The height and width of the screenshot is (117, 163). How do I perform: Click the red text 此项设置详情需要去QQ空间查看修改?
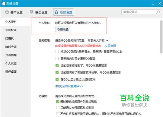(x=78, y=46)
